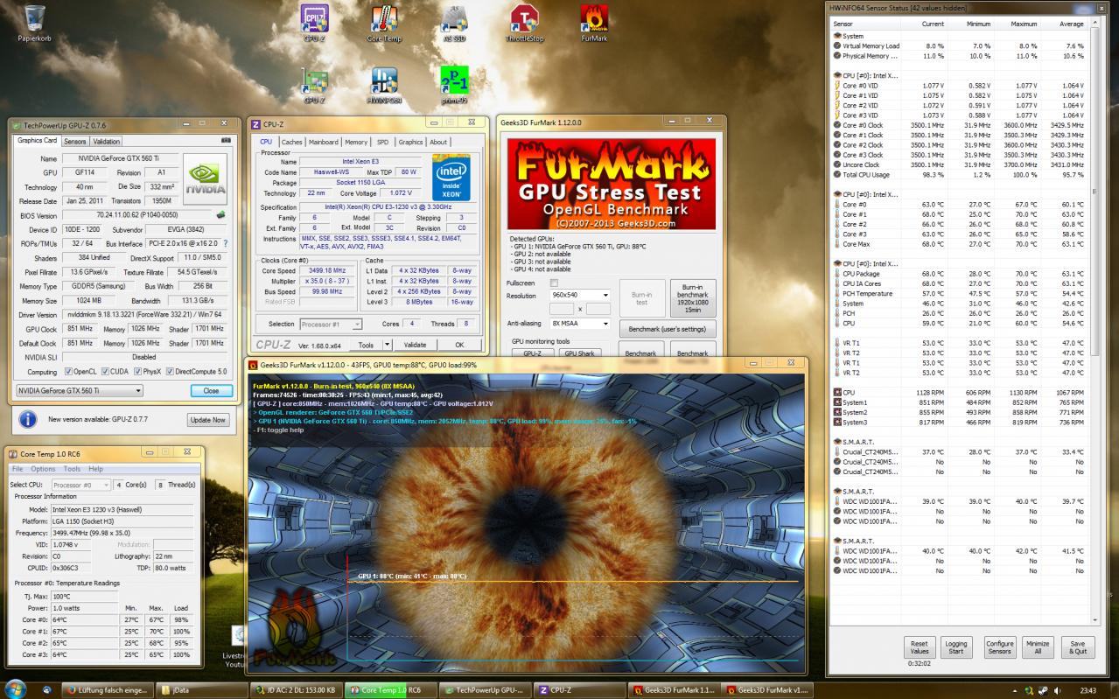Launch the FurMark desktop shortcut

pyautogui.click(x=594, y=24)
